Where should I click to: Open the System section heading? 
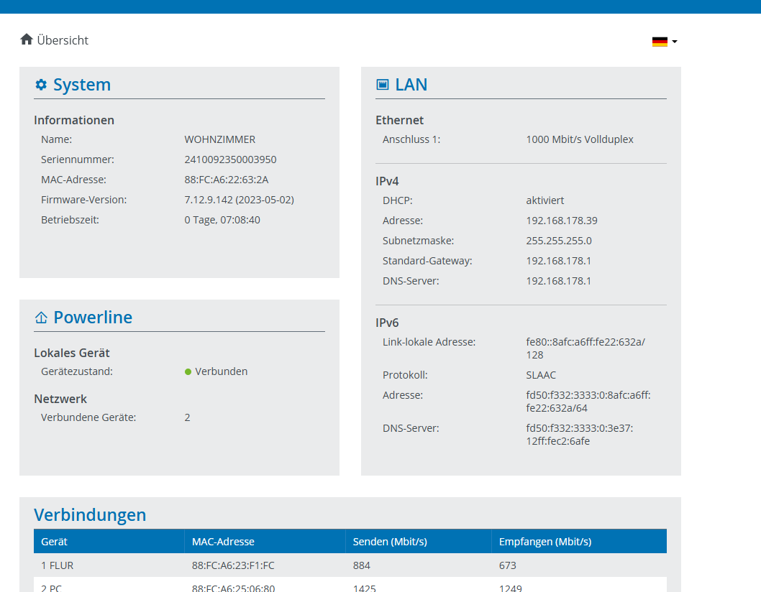[82, 85]
